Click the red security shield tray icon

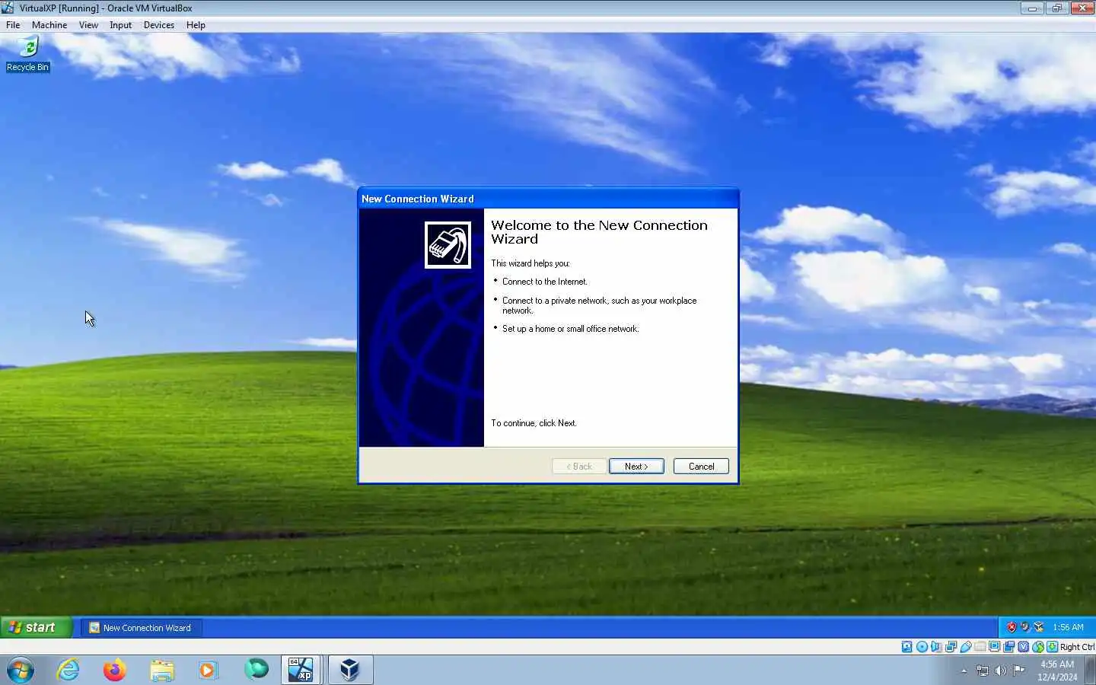click(x=1012, y=627)
